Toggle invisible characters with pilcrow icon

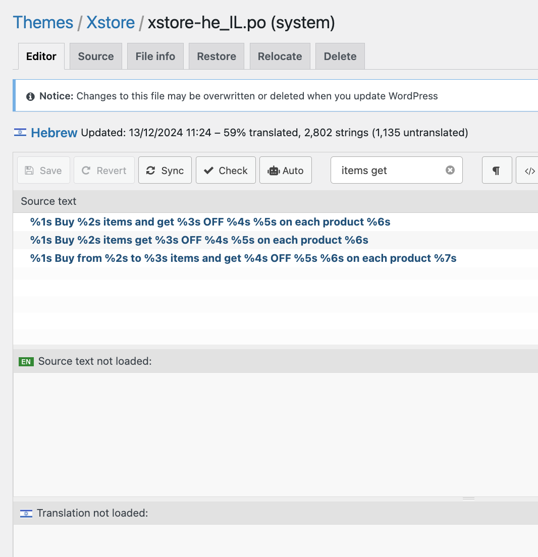pos(497,170)
